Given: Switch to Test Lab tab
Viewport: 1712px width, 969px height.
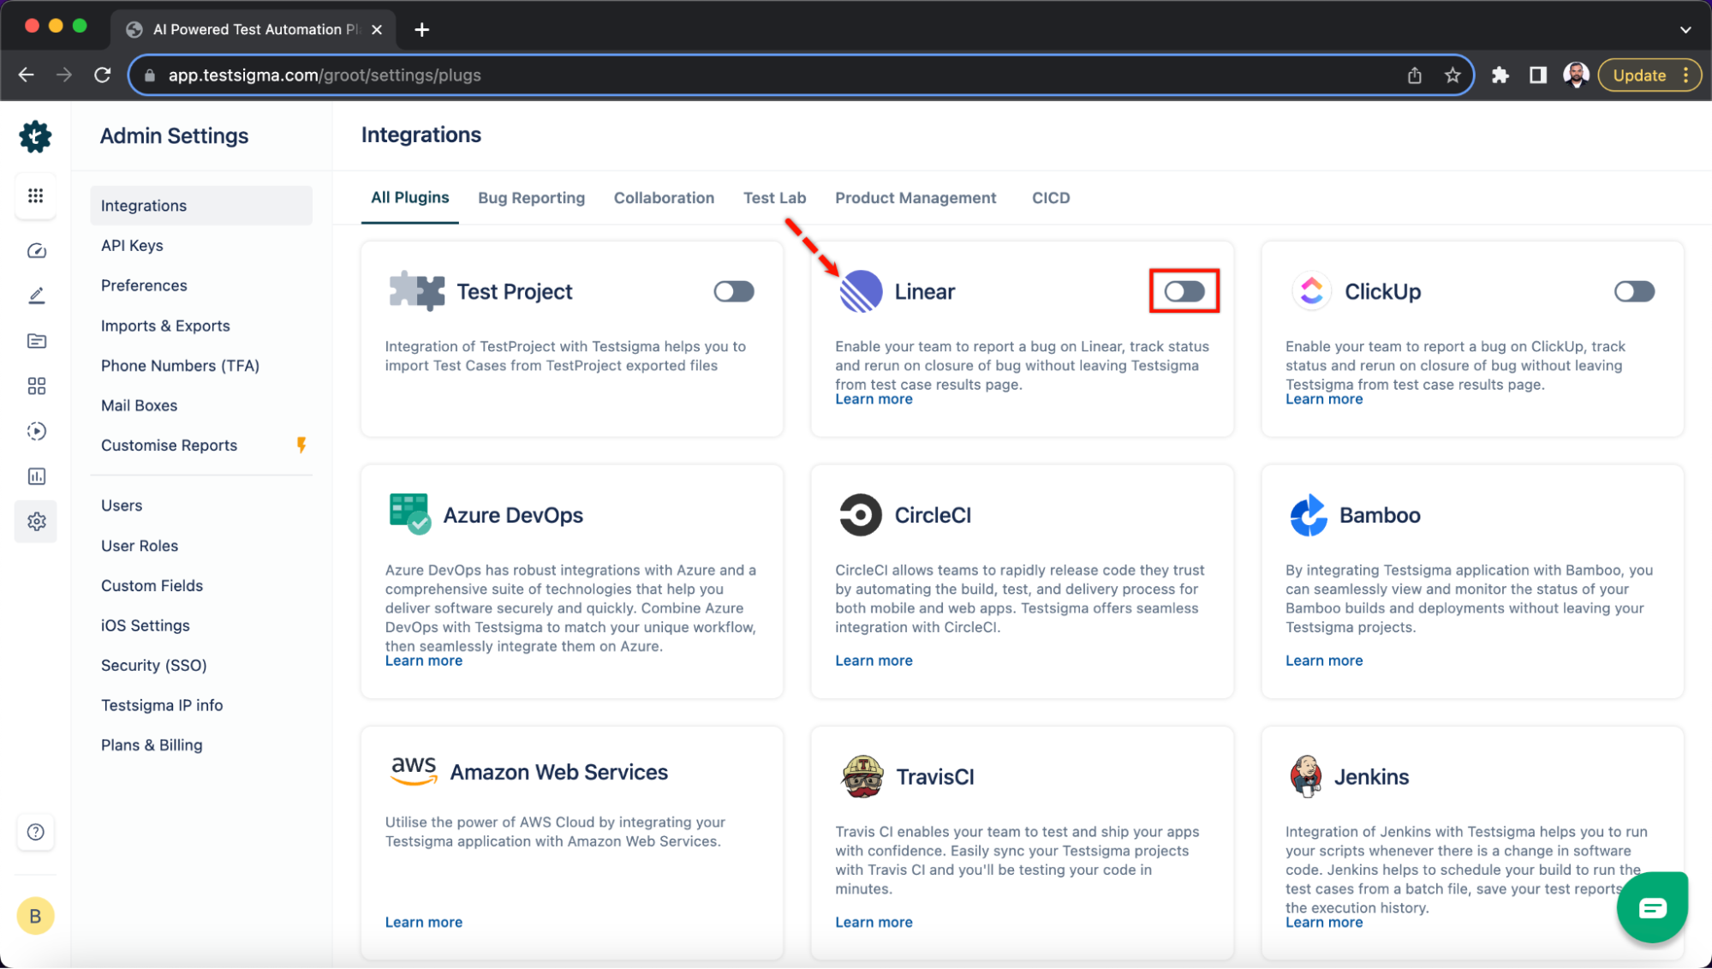Looking at the screenshot, I should (x=774, y=198).
